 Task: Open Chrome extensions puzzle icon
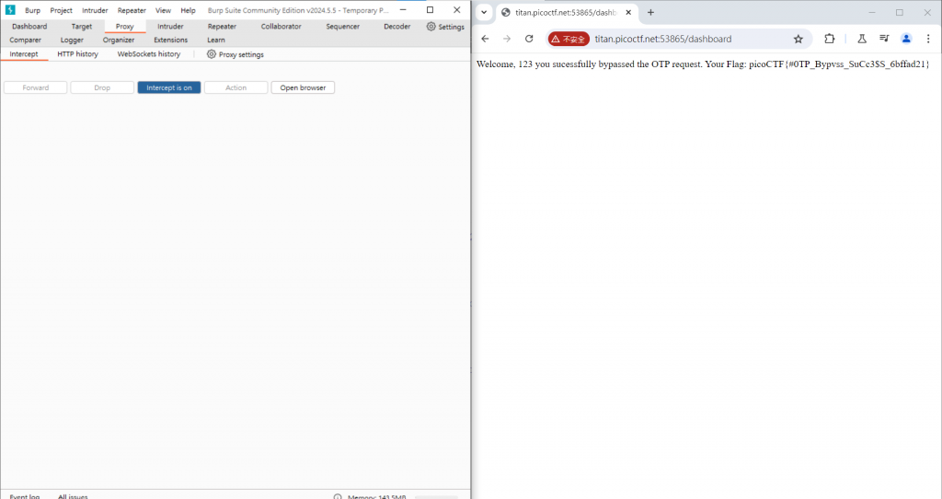point(829,39)
